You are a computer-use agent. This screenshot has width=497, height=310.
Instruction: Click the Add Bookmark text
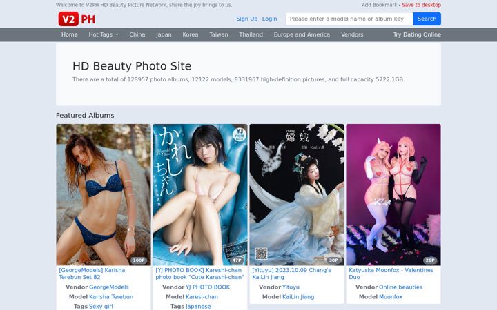coord(380,5)
